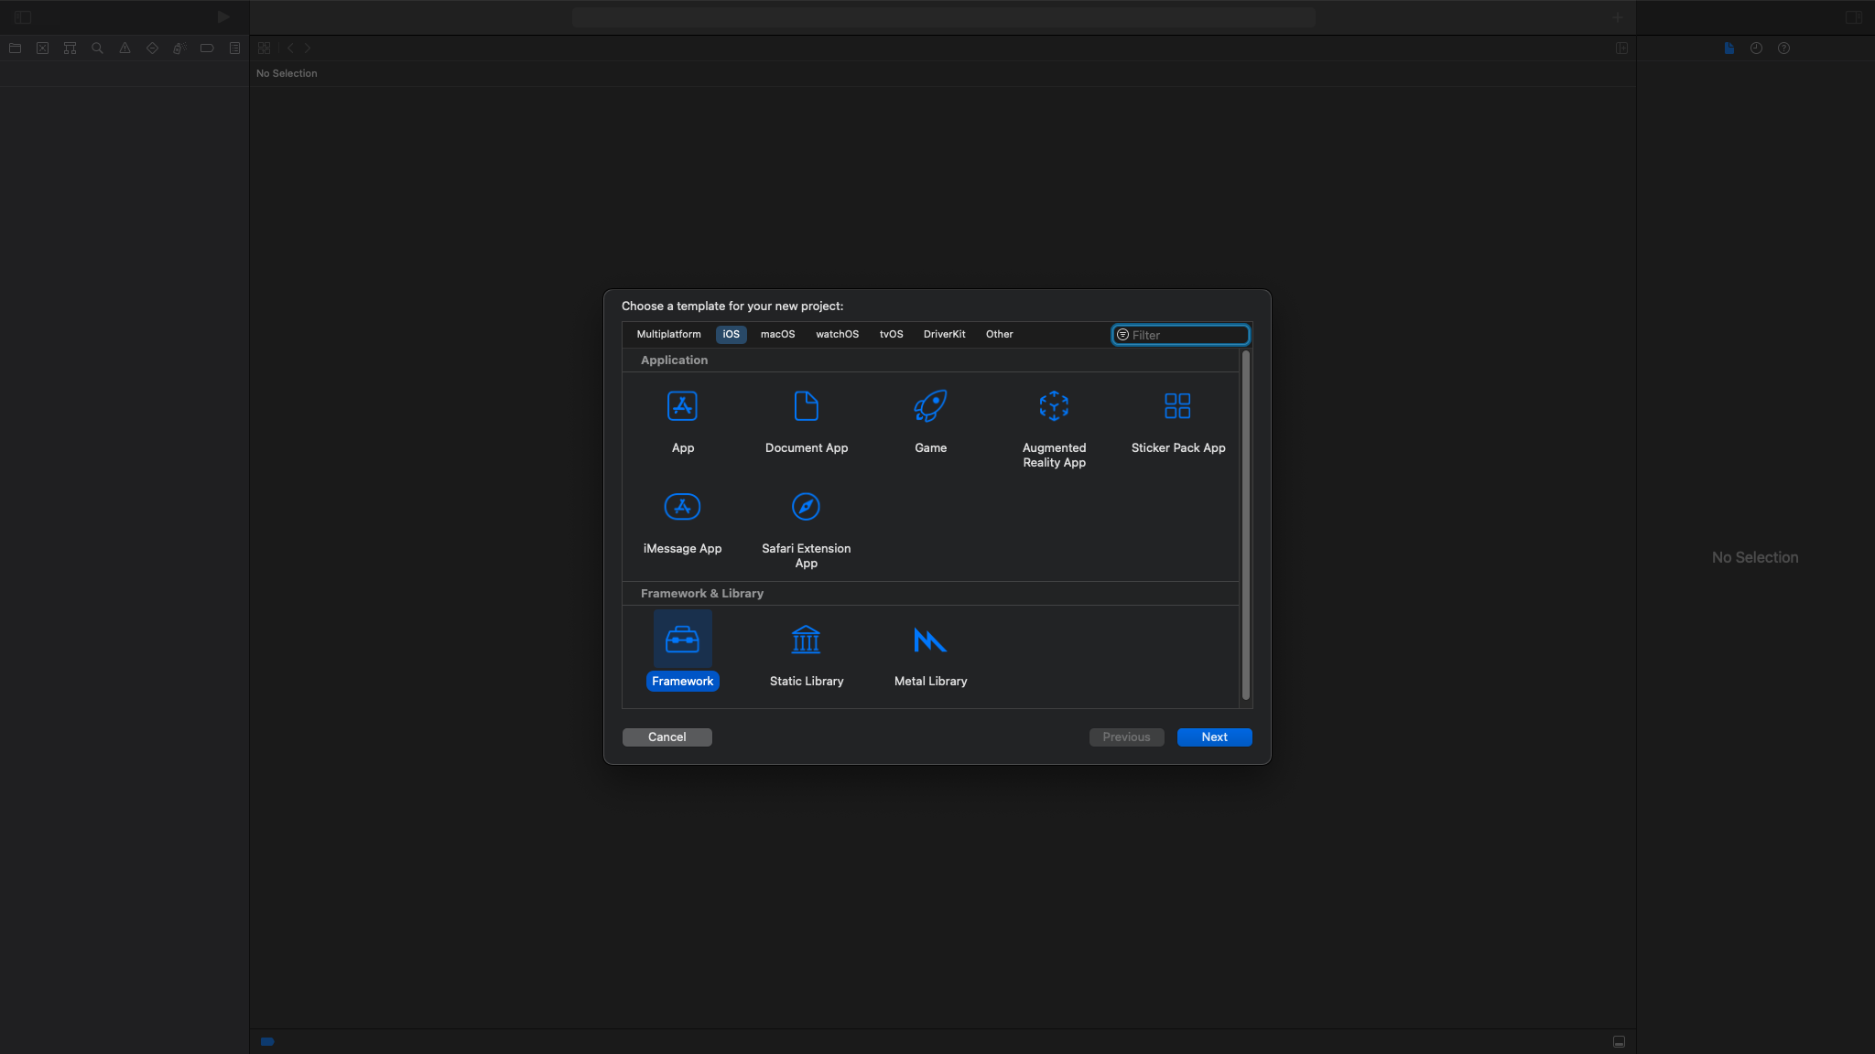Toggle the right inspector panel
The height and width of the screenshot is (1054, 1875).
1853,17
